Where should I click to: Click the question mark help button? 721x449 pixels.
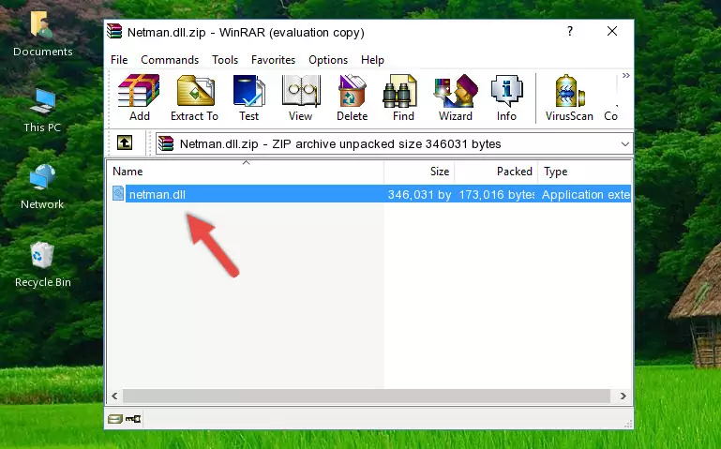tap(570, 31)
